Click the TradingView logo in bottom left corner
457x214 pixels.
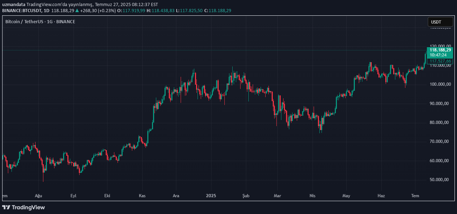tap(23, 208)
